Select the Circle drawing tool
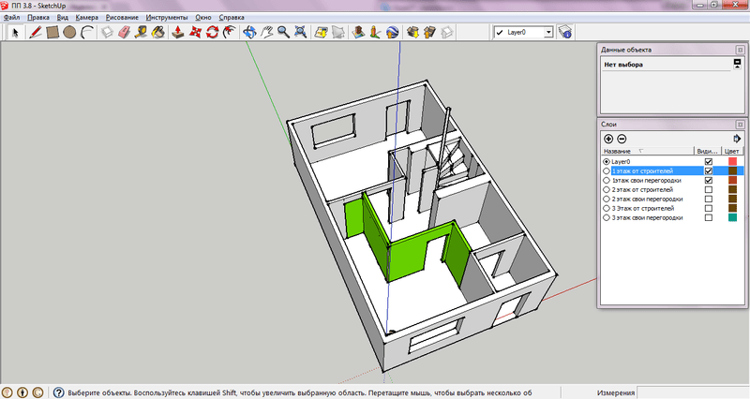 tap(69, 32)
